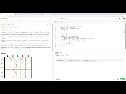Click the fourth-from-right editor toolbar icon
Screen dimensions: 126x94
coord(118,22)
